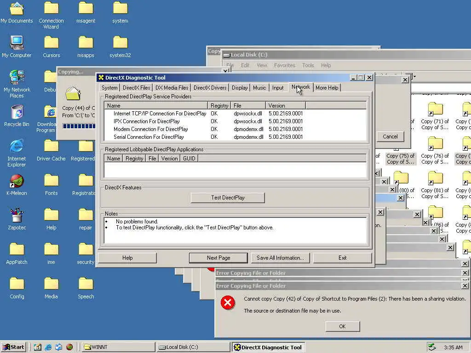Open View menu in Local Disk window
The image size is (471, 353).
click(x=262, y=65)
